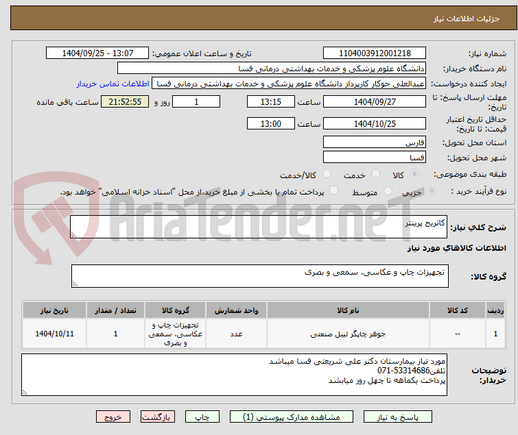Click the request creator field عبدالعلی جوکار
The image size is (518, 435).
pos(289,84)
